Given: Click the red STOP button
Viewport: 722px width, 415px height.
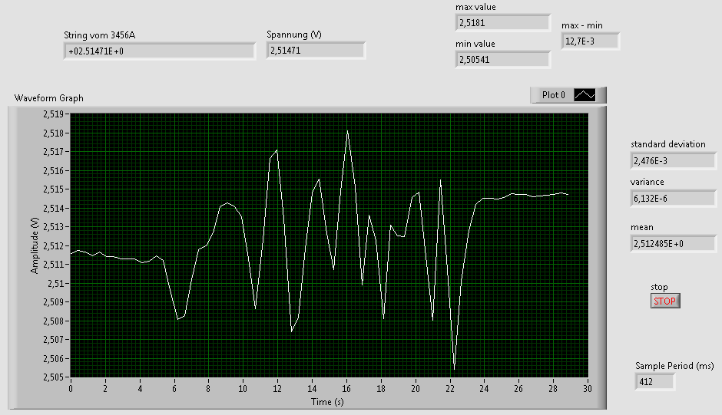Looking at the screenshot, I should coord(665,301).
